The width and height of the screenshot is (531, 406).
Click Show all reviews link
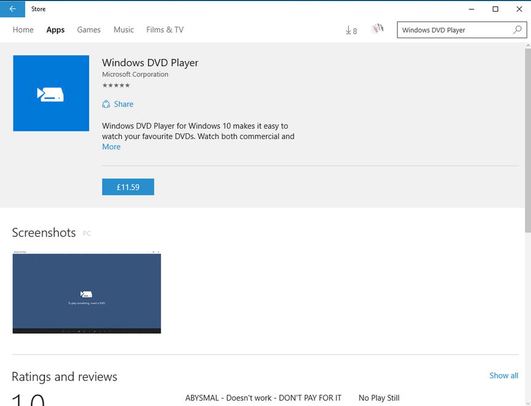pyautogui.click(x=503, y=375)
